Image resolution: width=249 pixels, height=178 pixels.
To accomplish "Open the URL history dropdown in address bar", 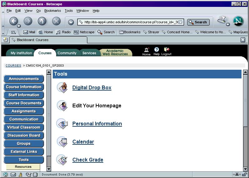I will (181, 22).
